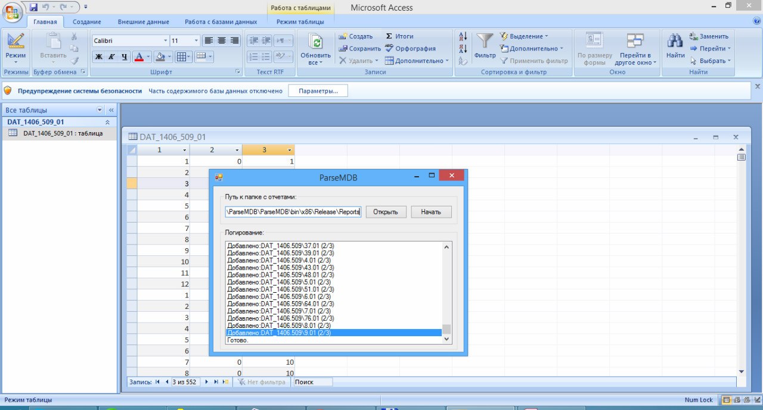Open Перейти в другое окно menu
763x410 pixels.
(x=635, y=49)
